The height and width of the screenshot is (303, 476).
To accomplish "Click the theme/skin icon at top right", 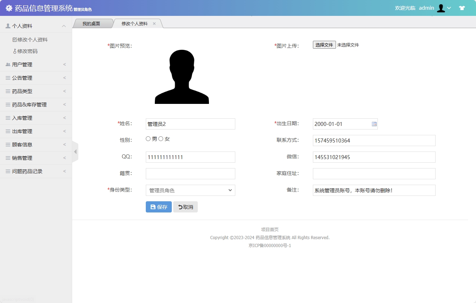I will pos(462,8).
